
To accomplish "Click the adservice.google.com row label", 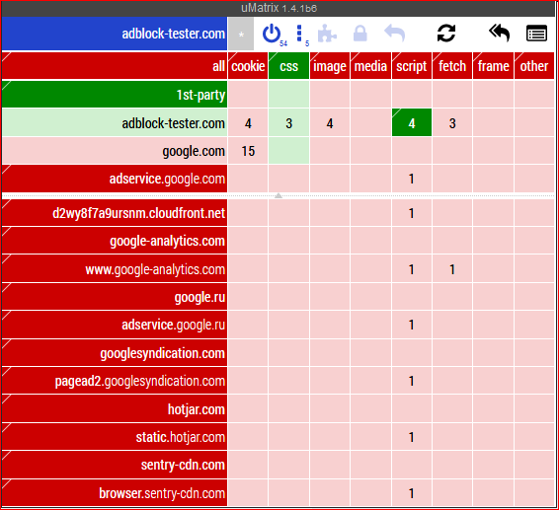I will pos(115,179).
